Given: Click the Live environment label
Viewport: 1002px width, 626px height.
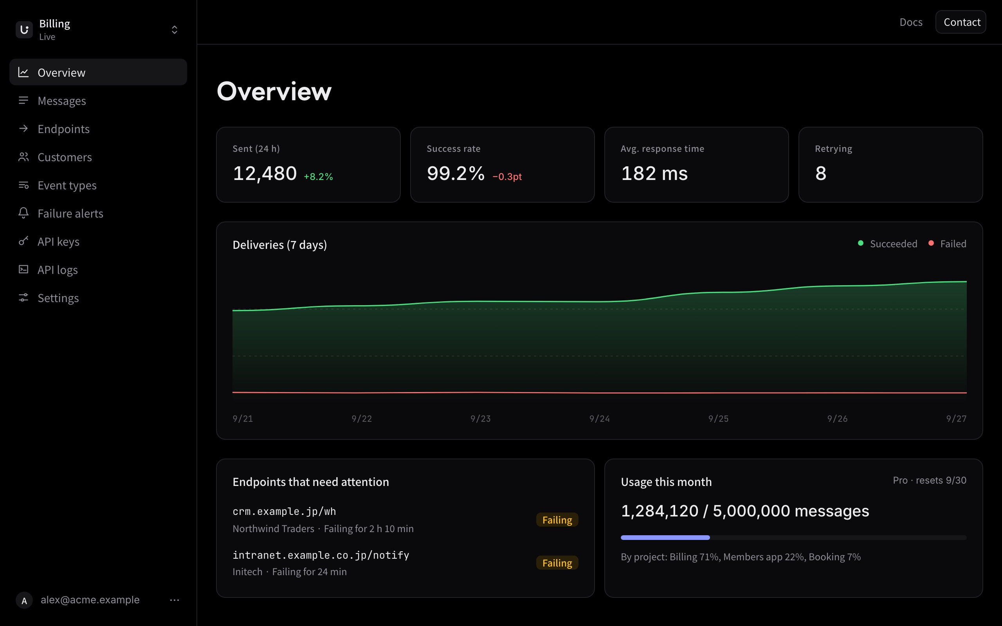Looking at the screenshot, I should click(47, 37).
